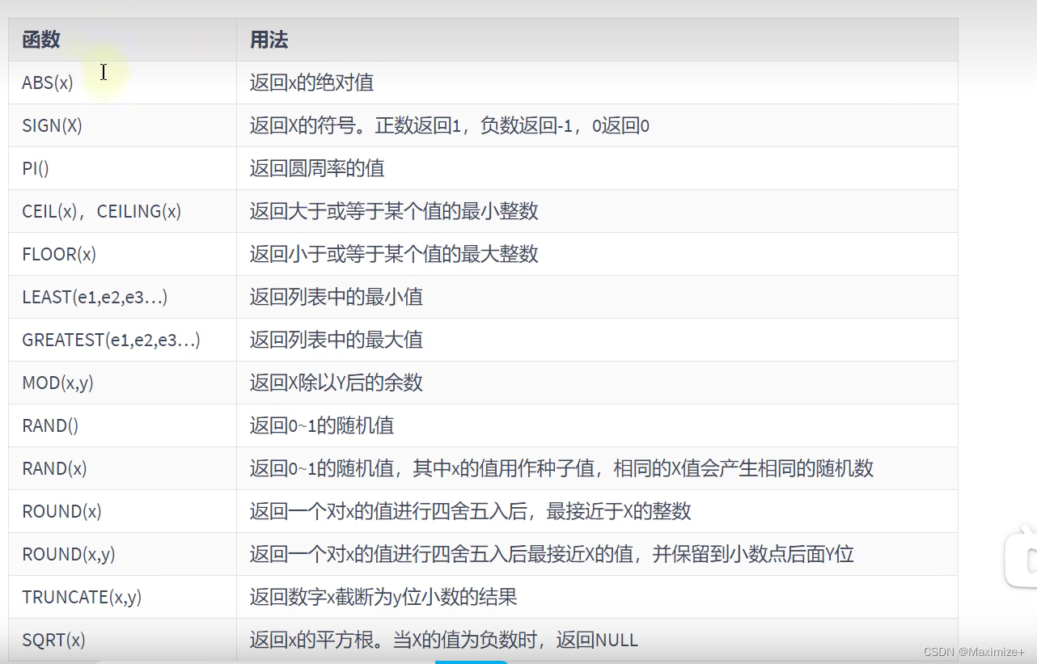This screenshot has height=664, width=1037.
Task: Click the LEAST(e1,e2,e3…) cell
Action: (x=122, y=297)
